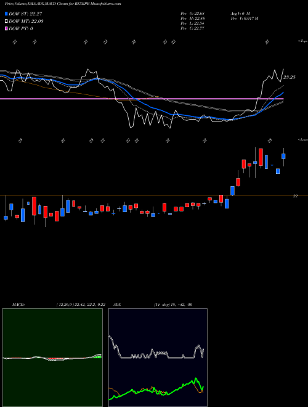Click the last blue candlestick on the right

tap(283, 156)
